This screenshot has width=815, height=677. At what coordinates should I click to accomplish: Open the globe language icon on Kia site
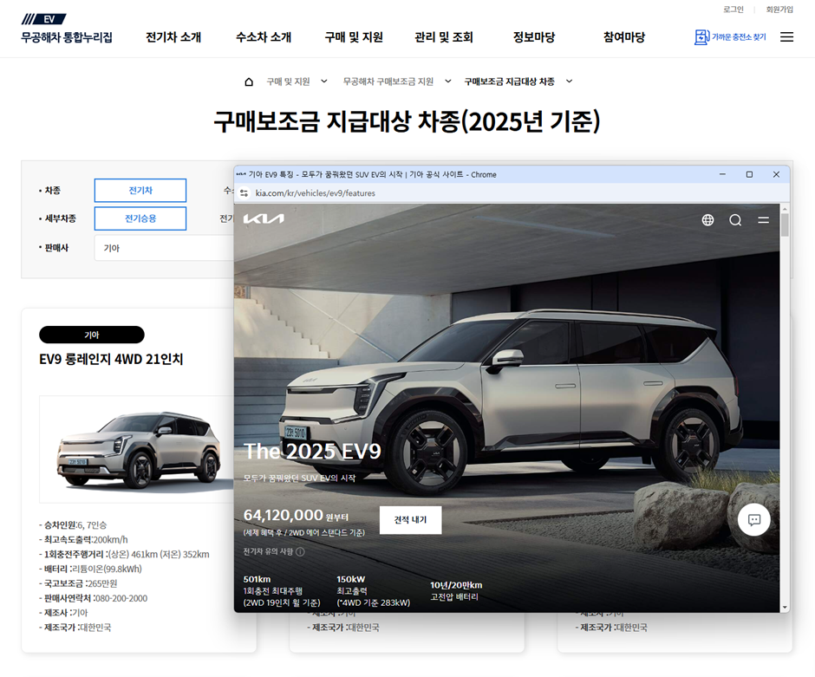point(707,220)
